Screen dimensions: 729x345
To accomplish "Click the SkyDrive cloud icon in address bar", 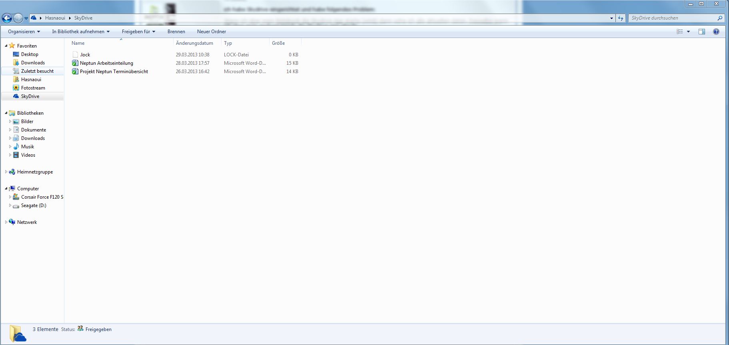I will click(x=34, y=18).
